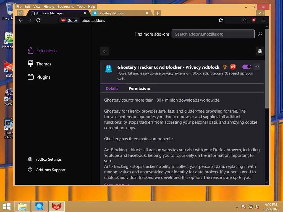Click the Action Center flag in tray
This screenshot has width=283, height=212.
pos(244,207)
